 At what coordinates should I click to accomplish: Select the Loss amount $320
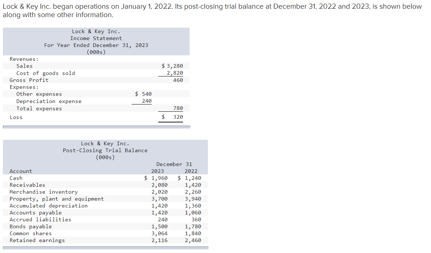[x=172, y=117]
